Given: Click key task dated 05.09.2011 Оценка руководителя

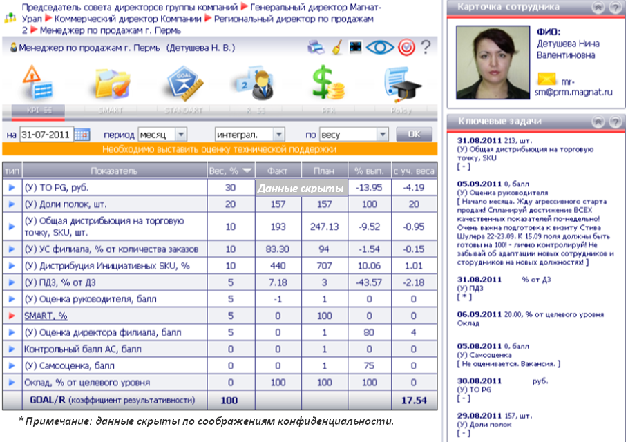Looking at the screenshot, I should pos(535,223).
